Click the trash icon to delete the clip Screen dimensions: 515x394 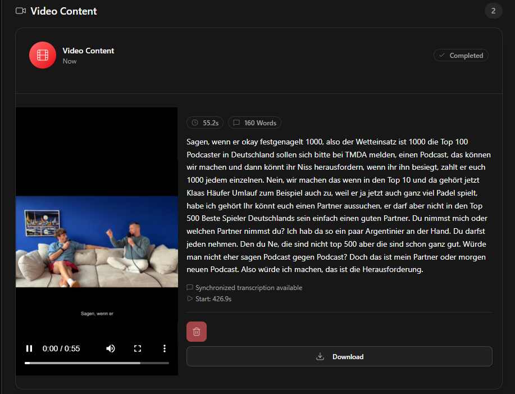pyautogui.click(x=196, y=331)
